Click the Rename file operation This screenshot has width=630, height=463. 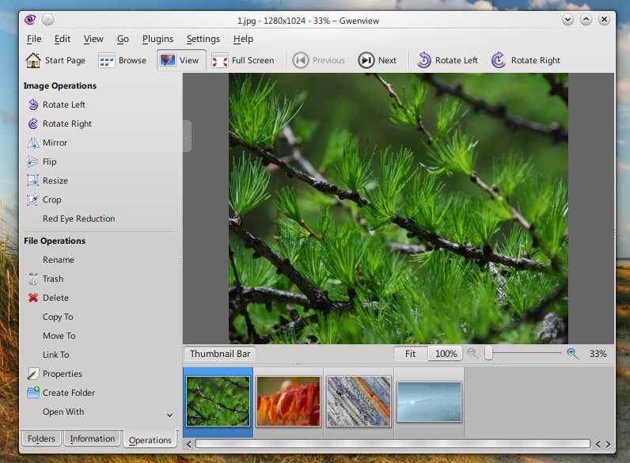(x=59, y=260)
